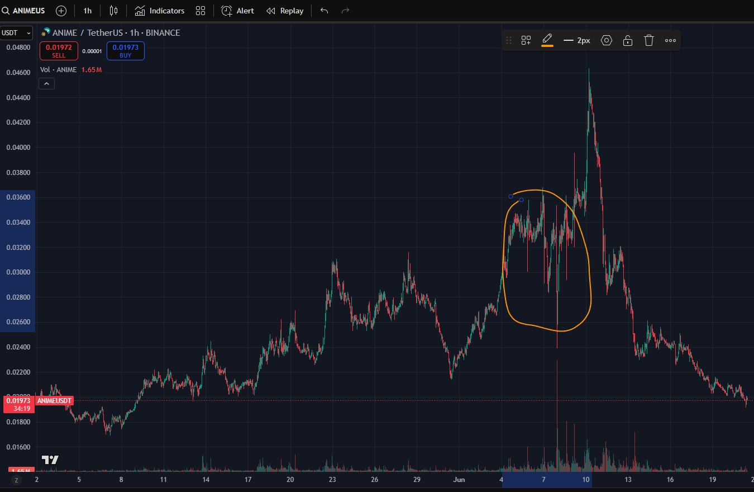Lock the selected drawing
The image size is (754, 492).
tap(628, 40)
